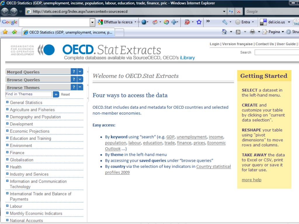Click the RSS feeds icon
Viewport: 299px width, 224px height.
(x=238, y=32)
